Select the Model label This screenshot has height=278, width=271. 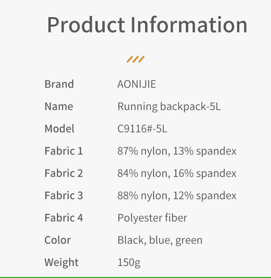pyautogui.click(x=59, y=129)
